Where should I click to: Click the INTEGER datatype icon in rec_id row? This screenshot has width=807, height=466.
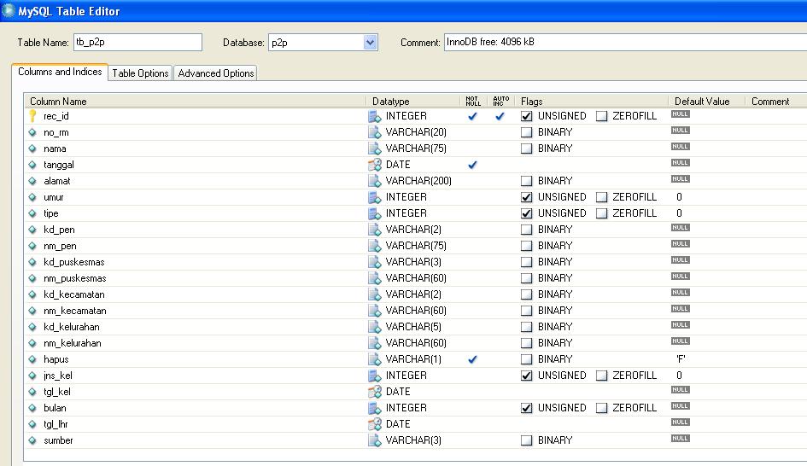(x=375, y=116)
